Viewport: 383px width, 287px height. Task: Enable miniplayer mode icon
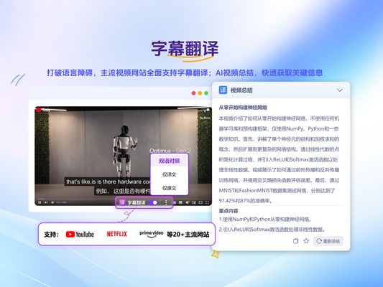click(194, 202)
